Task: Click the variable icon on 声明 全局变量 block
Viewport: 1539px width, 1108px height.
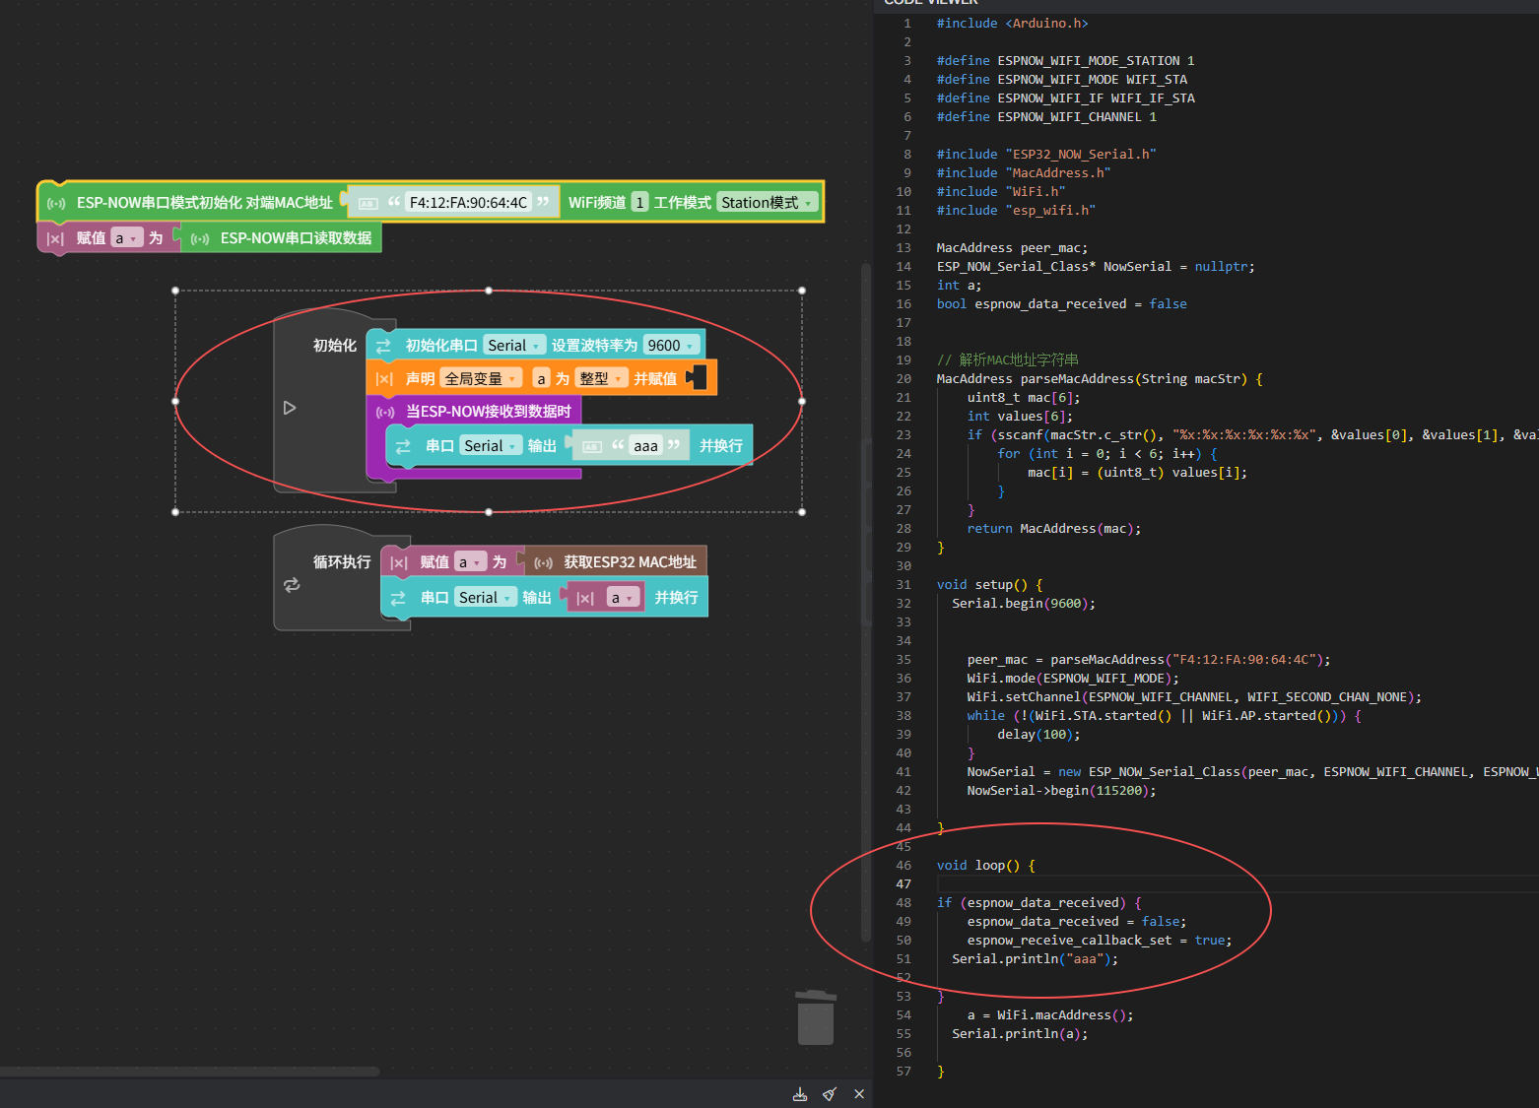Action: pyautogui.click(x=384, y=379)
